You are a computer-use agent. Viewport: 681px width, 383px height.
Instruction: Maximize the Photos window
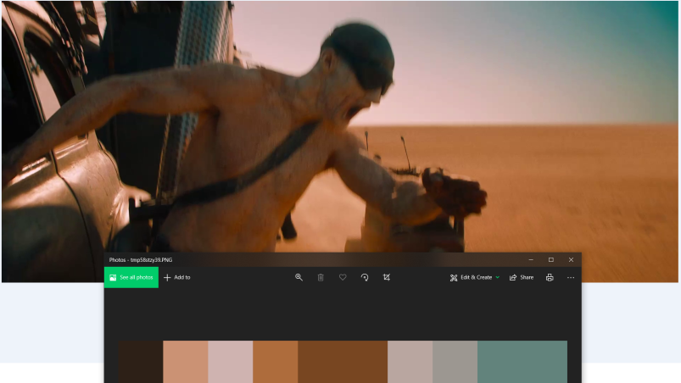pyautogui.click(x=550, y=259)
